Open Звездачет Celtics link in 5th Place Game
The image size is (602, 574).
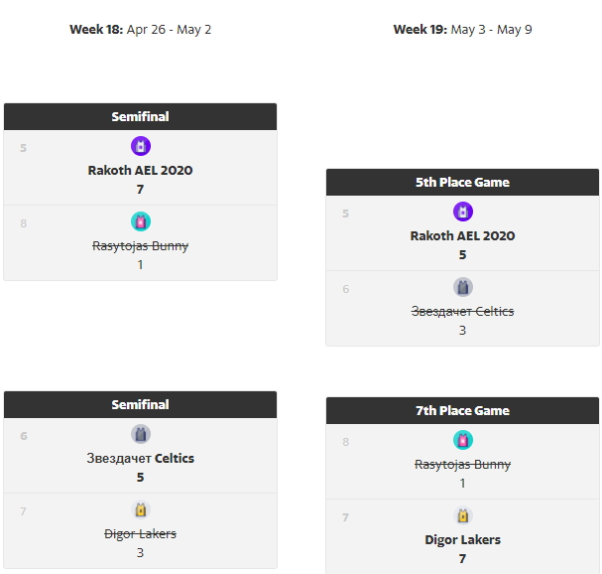click(463, 311)
